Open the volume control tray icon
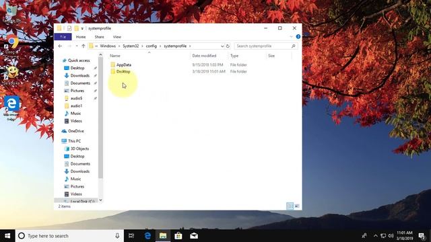 click(391, 236)
